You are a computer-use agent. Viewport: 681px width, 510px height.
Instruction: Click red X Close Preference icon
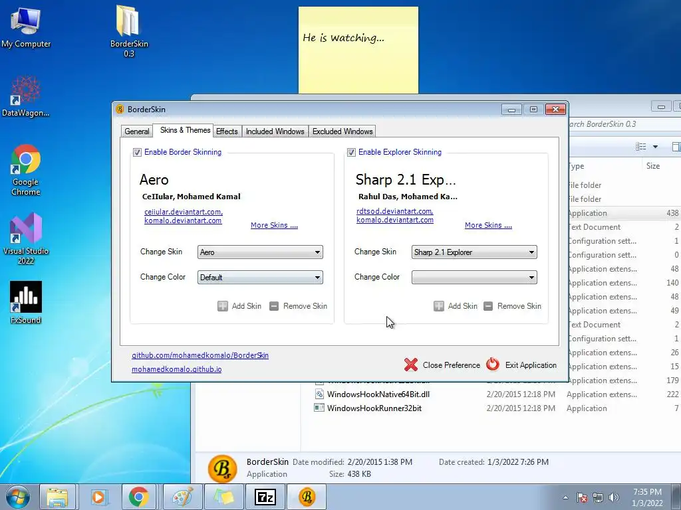[410, 365]
